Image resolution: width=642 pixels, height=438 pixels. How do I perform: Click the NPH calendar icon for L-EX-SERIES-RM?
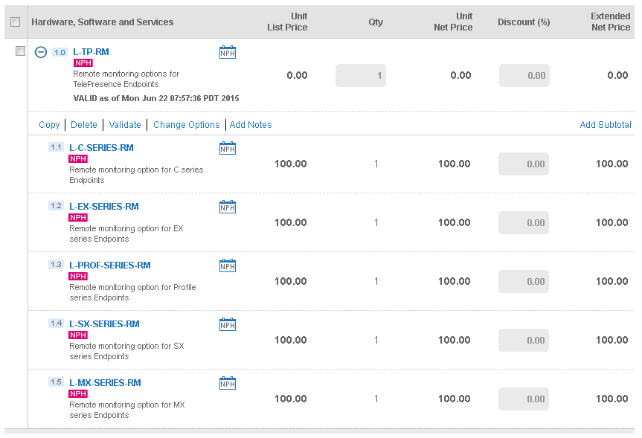pos(228,207)
